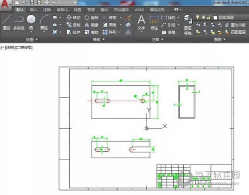Expand the Linear (线性) dropdown arrow
The height and width of the screenshot is (195, 249).
pyautogui.click(x=179, y=17)
